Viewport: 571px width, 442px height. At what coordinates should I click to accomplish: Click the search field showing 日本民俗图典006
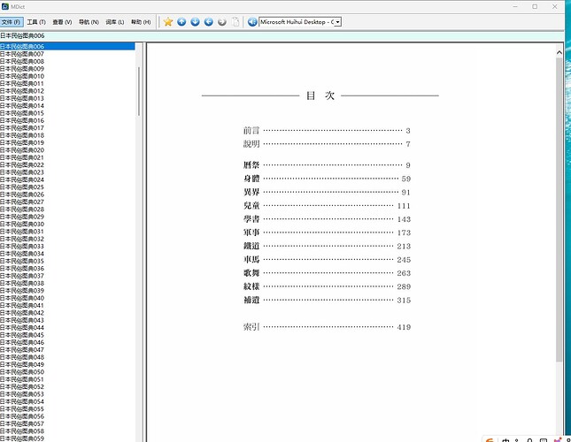[282, 35]
